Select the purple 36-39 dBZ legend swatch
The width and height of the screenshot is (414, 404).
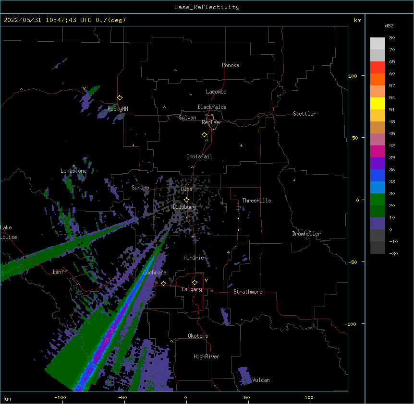(x=377, y=164)
